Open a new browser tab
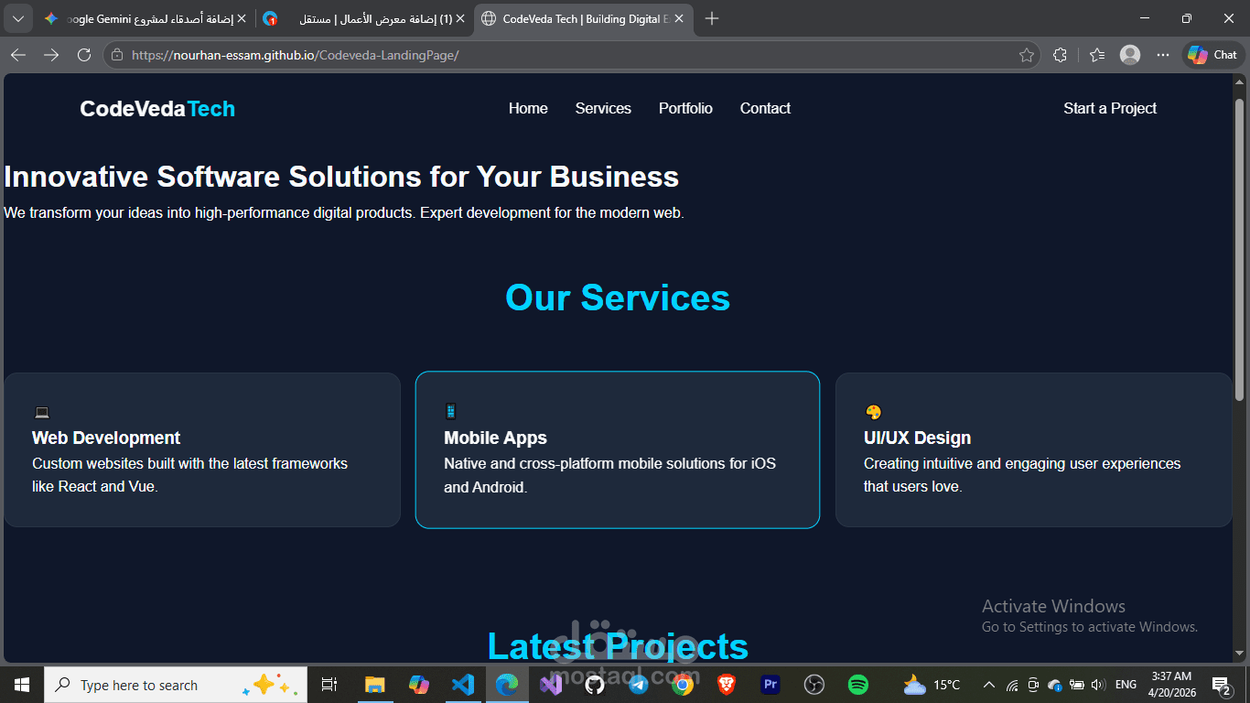Image resolution: width=1250 pixels, height=703 pixels. 712,18
